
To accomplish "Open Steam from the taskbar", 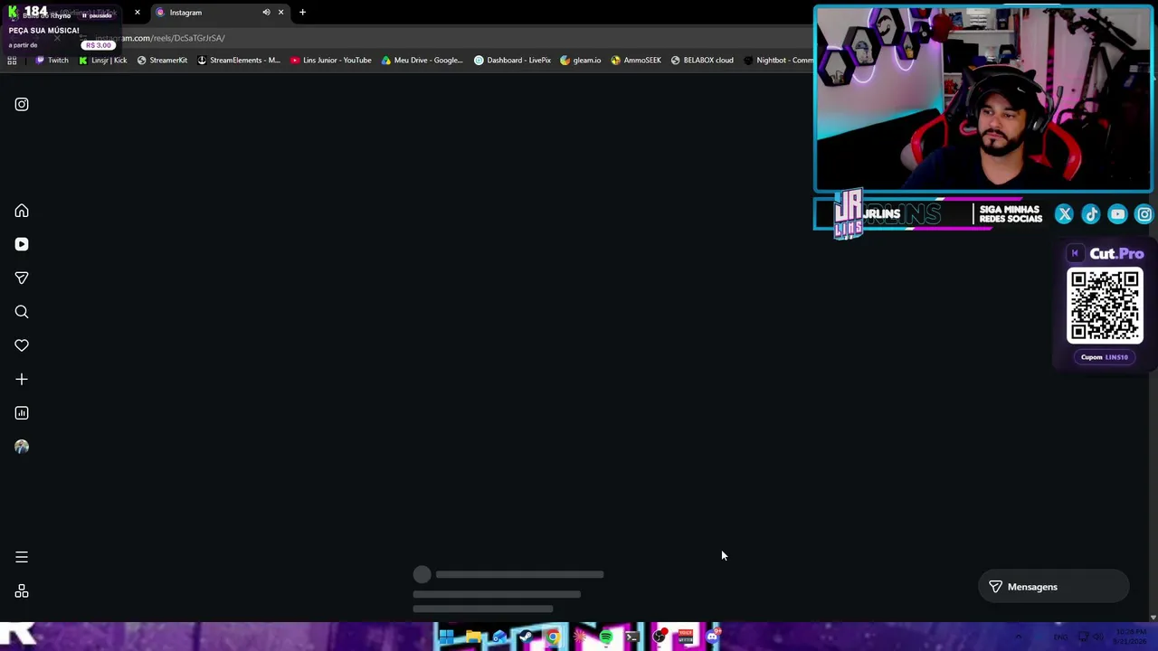I will point(526,637).
